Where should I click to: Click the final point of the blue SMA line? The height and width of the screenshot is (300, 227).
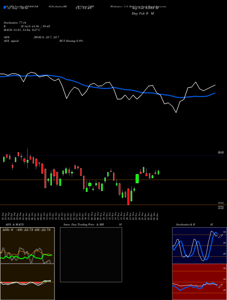[x=215, y=93]
